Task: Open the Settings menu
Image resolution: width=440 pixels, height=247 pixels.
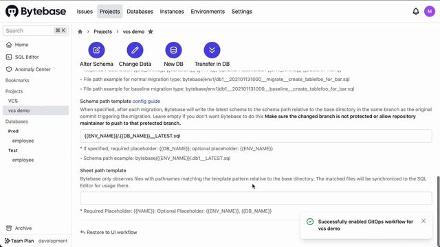Action: point(242,12)
